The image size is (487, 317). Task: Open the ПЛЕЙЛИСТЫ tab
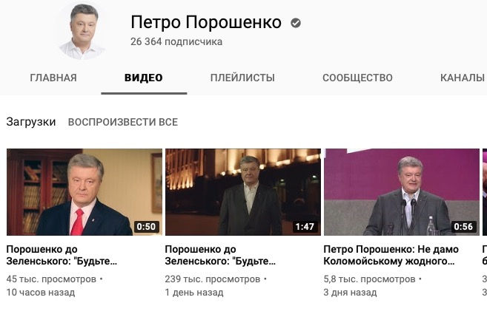point(242,78)
